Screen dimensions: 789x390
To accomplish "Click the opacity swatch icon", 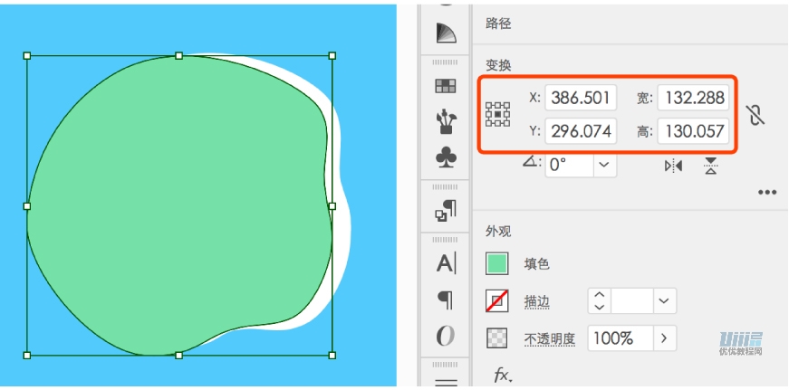I will coord(496,338).
